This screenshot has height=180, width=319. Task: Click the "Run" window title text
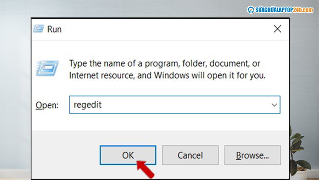click(54, 30)
